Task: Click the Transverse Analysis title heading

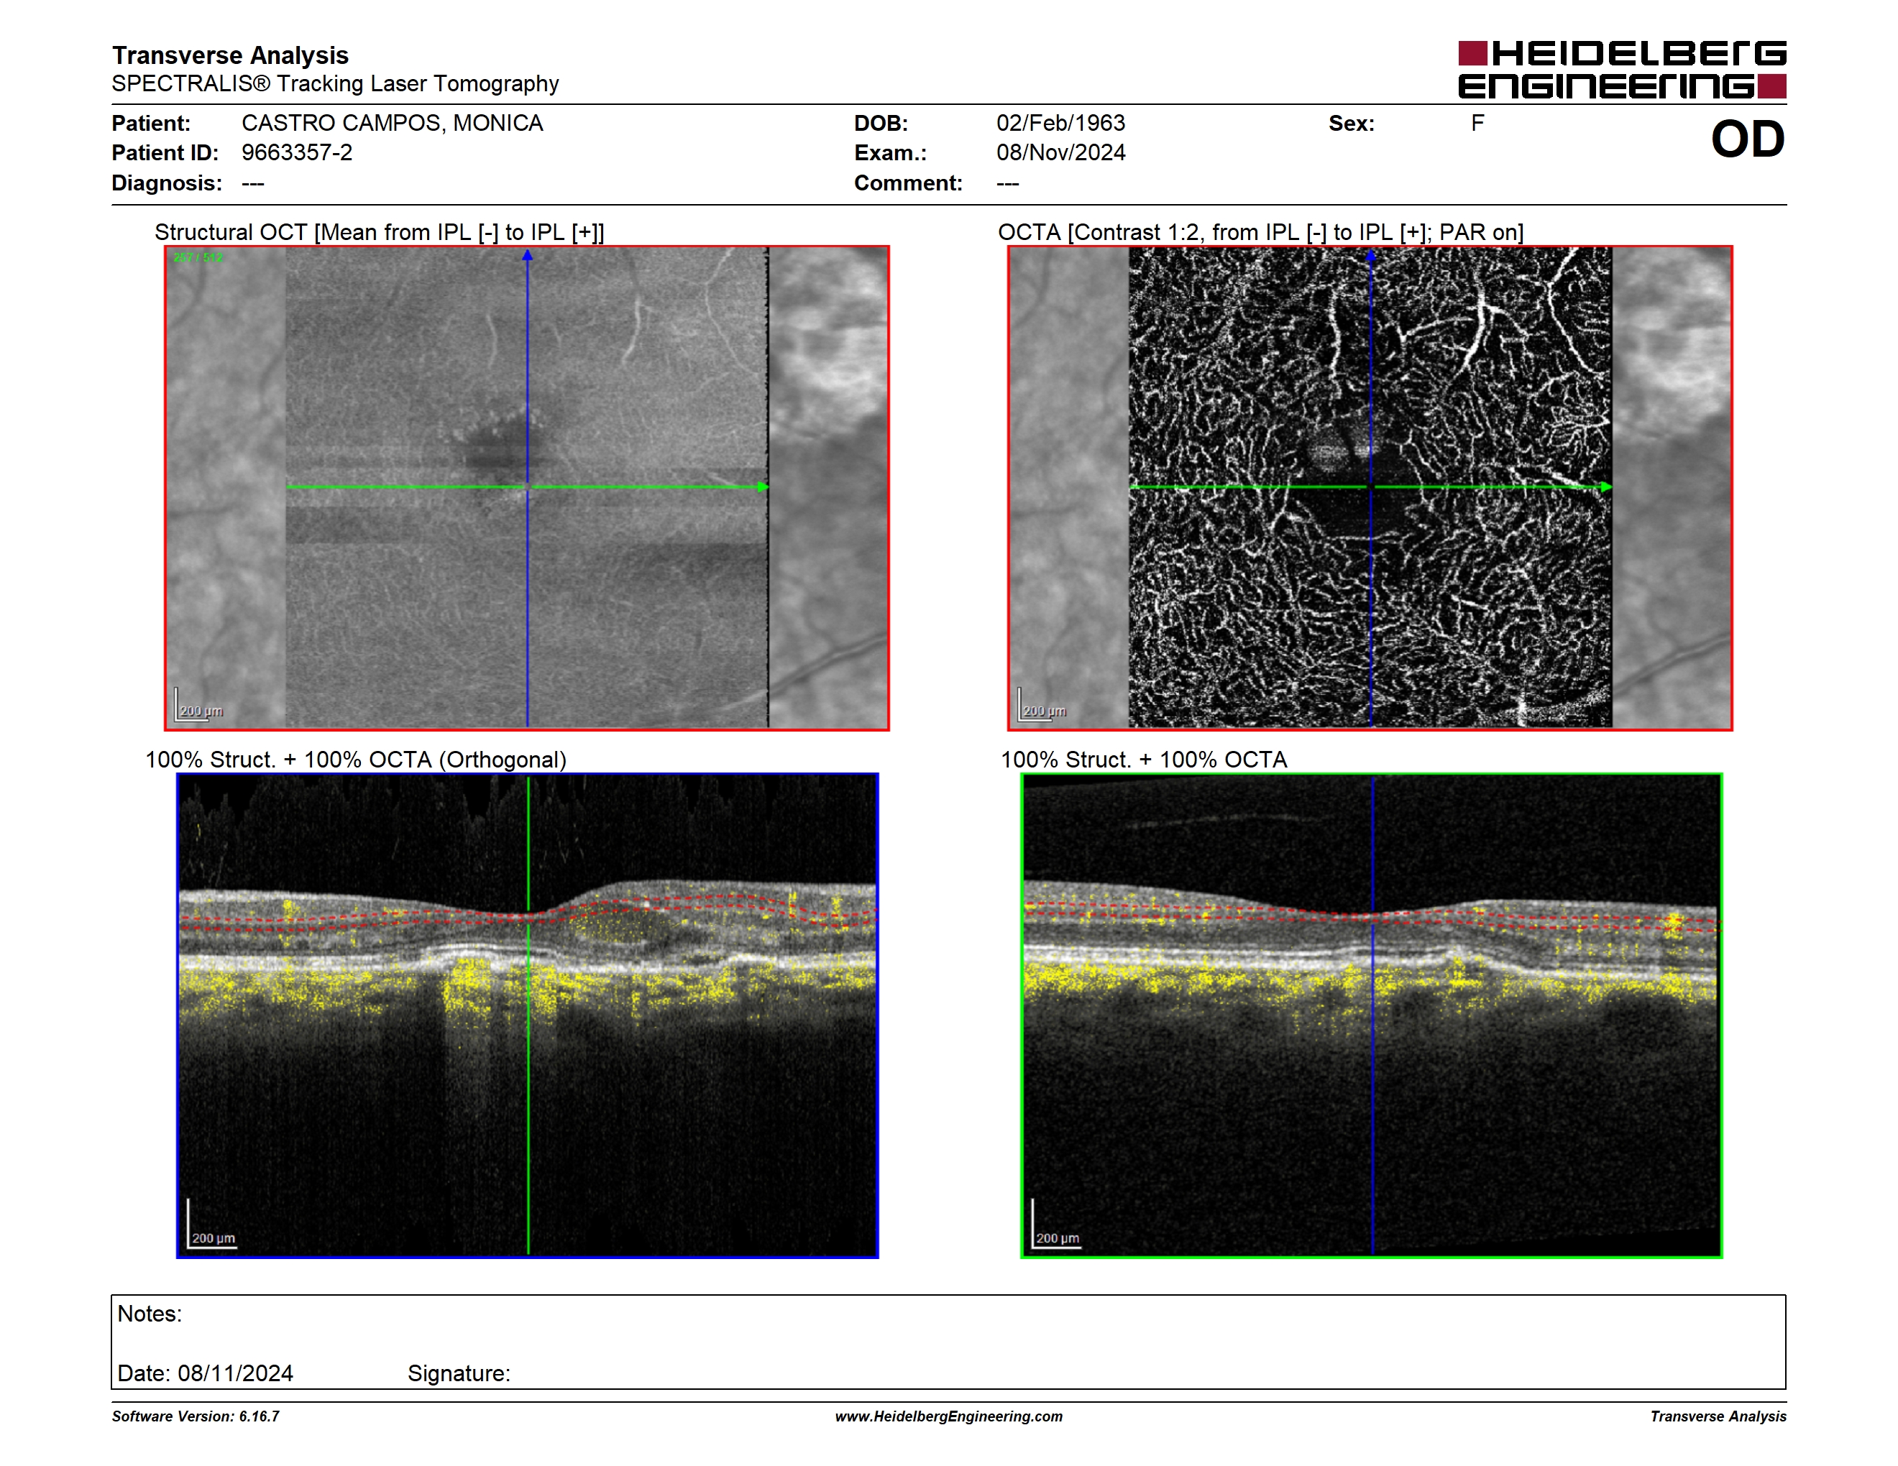Action: tap(230, 55)
